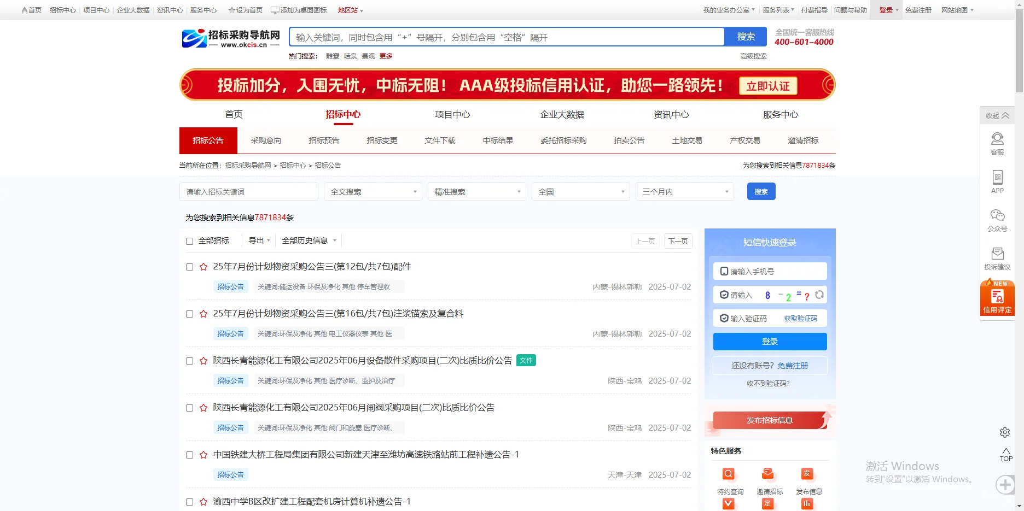1024x511 pixels.
Task: Open the 项目中心 menu item
Action: pos(453,114)
